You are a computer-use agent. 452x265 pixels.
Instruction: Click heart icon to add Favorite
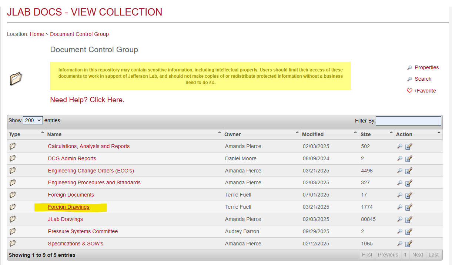pyautogui.click(x=409, y=91)
